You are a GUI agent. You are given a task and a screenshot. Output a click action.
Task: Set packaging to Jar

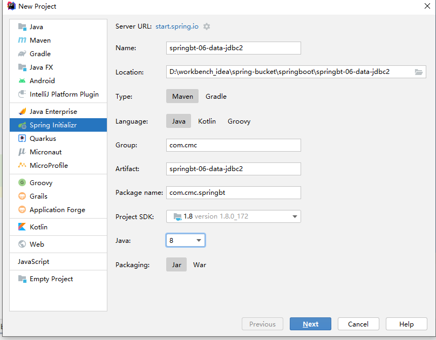(x=176, y=264)
